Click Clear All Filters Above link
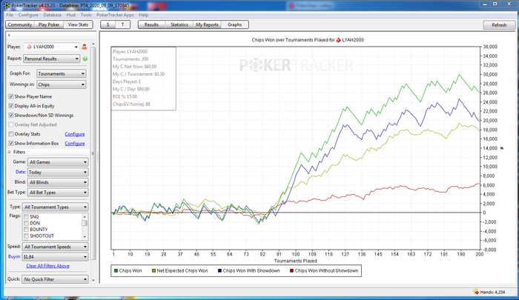 click(x=47, y=266)
